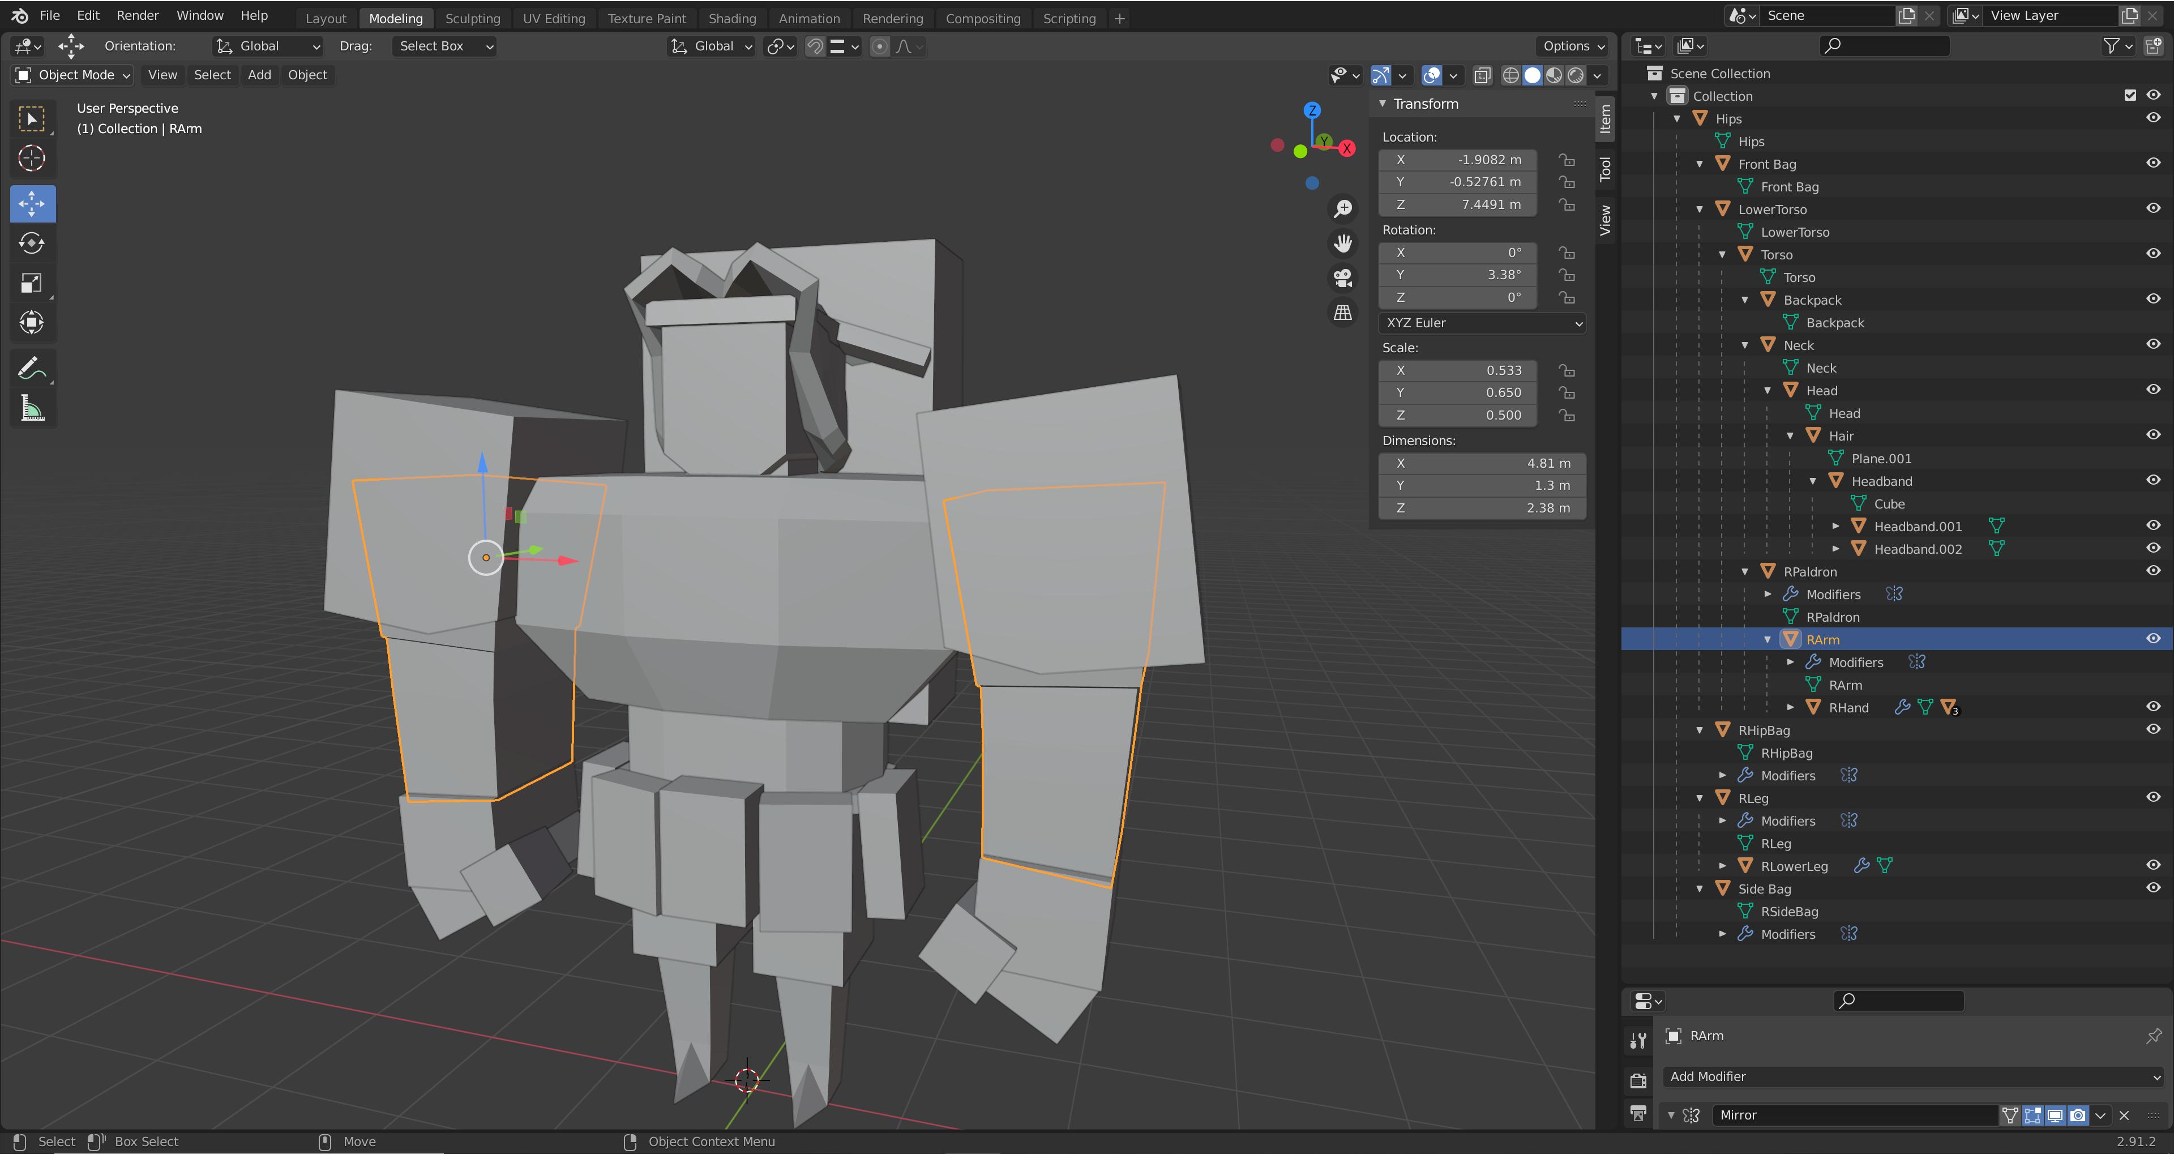Click the Blender logo menu
The height and width of the screenshot is (1154, 2174).
(x=19, y=15)
